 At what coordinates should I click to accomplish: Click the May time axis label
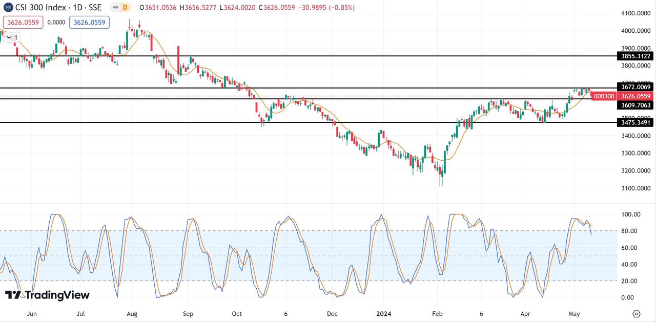573,313
